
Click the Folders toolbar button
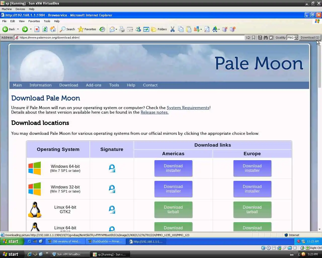pyautogui.click(x=159, y=29)
